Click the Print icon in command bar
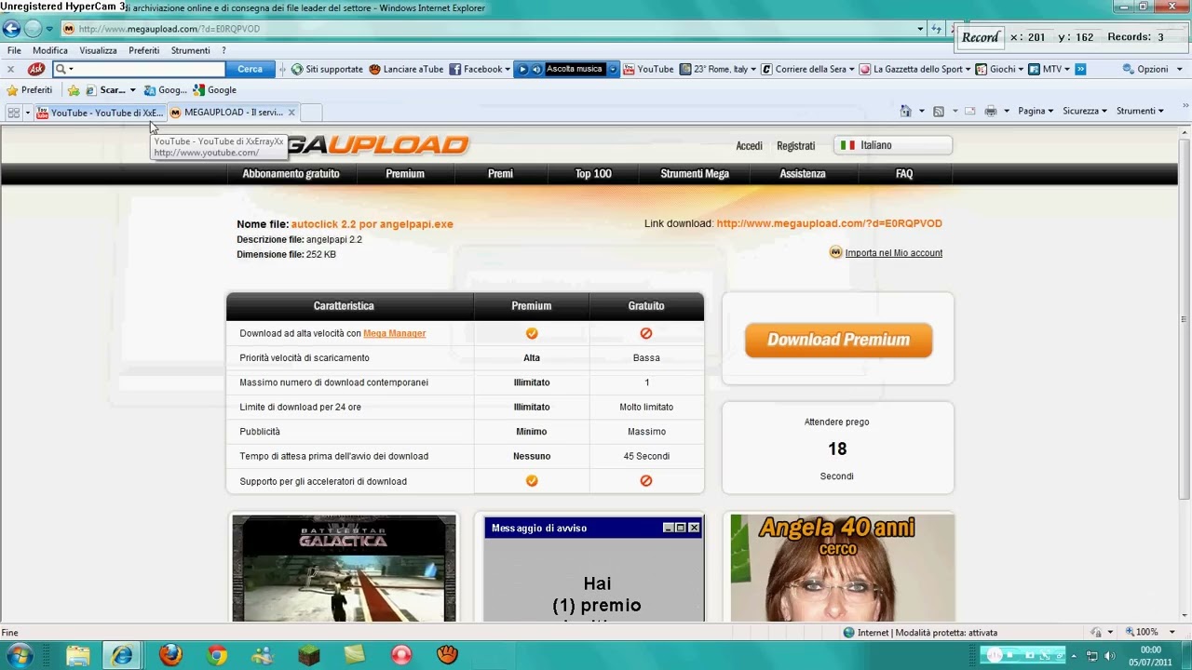The image size is (1192, 670). point(991,111)
